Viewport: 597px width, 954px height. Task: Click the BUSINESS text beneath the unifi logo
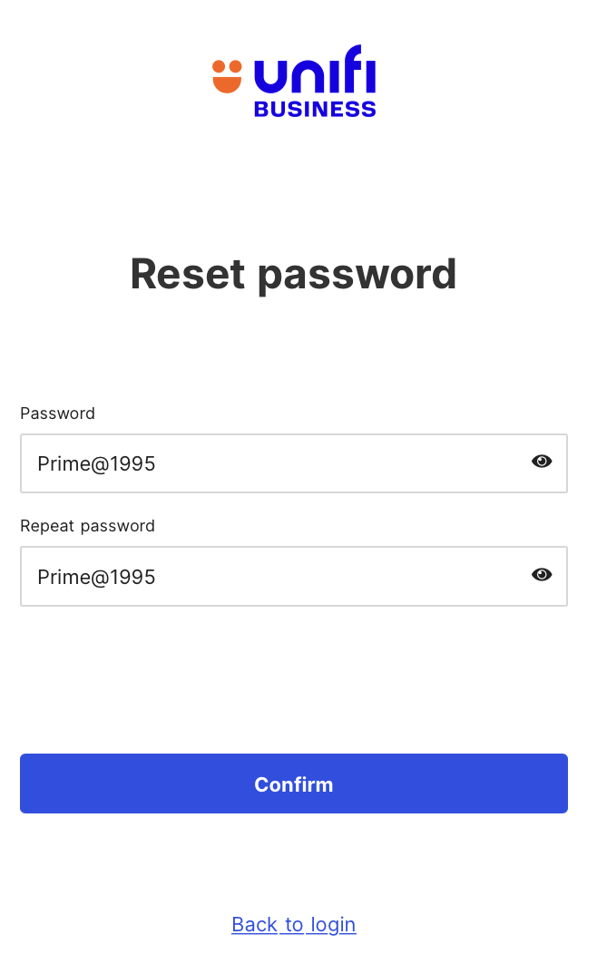pyautogui.click(x=315, y=109)
